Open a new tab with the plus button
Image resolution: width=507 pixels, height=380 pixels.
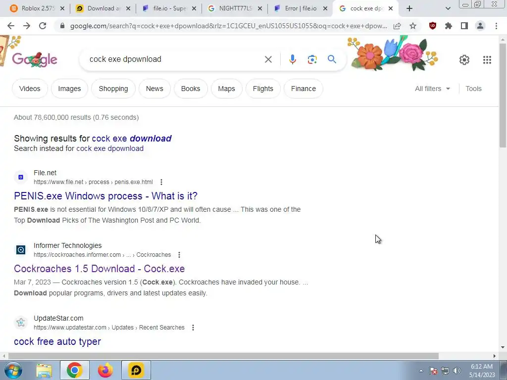click(409, 9)
